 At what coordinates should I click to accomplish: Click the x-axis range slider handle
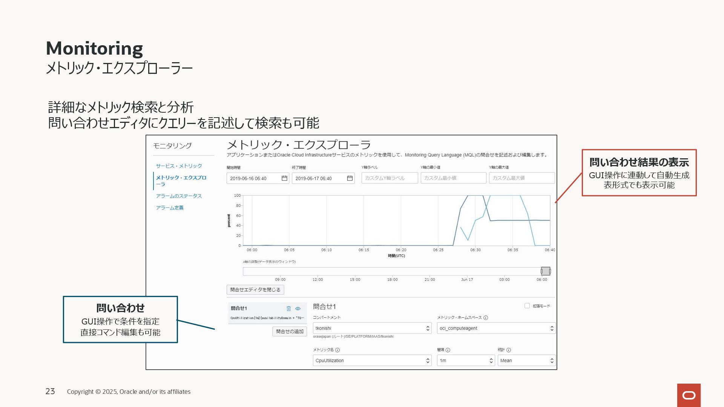click(x=546, y=271)
